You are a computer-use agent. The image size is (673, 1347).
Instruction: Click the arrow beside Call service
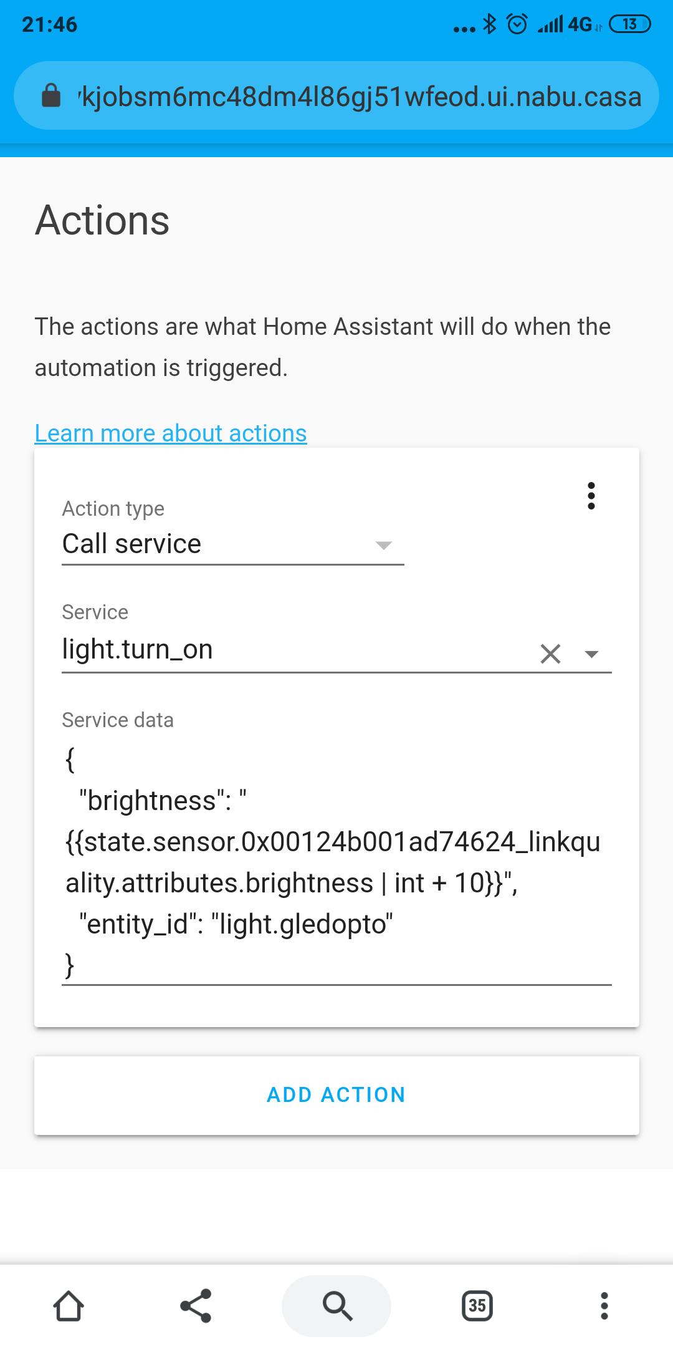[384, 545]
